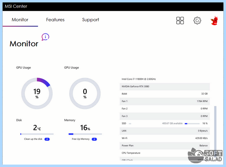Image resolution: width=226 pixels, height=167 pixels.
Task: Click the red dragon profile icon
Action: point(214,20)
